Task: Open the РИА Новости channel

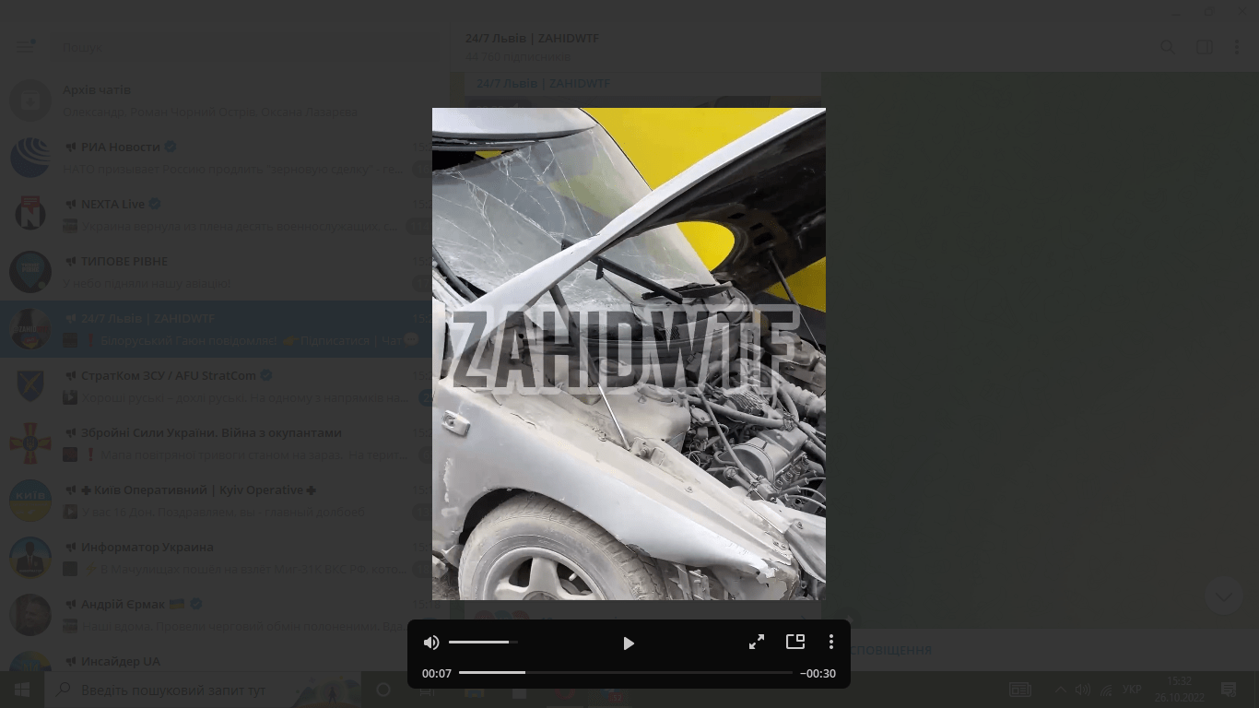Action: coord(225,158)
